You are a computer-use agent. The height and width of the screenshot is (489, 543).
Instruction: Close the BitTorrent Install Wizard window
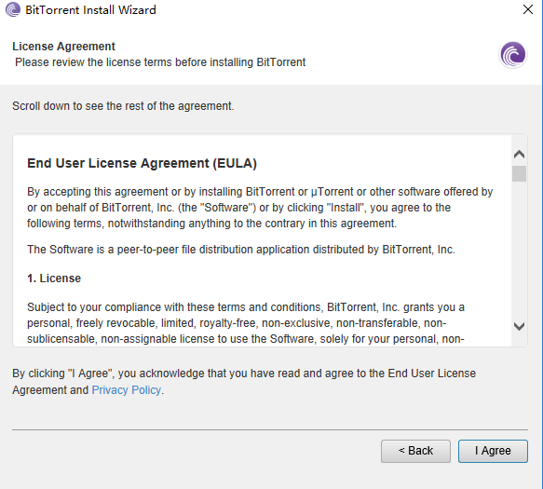click(x=528, y=9)
